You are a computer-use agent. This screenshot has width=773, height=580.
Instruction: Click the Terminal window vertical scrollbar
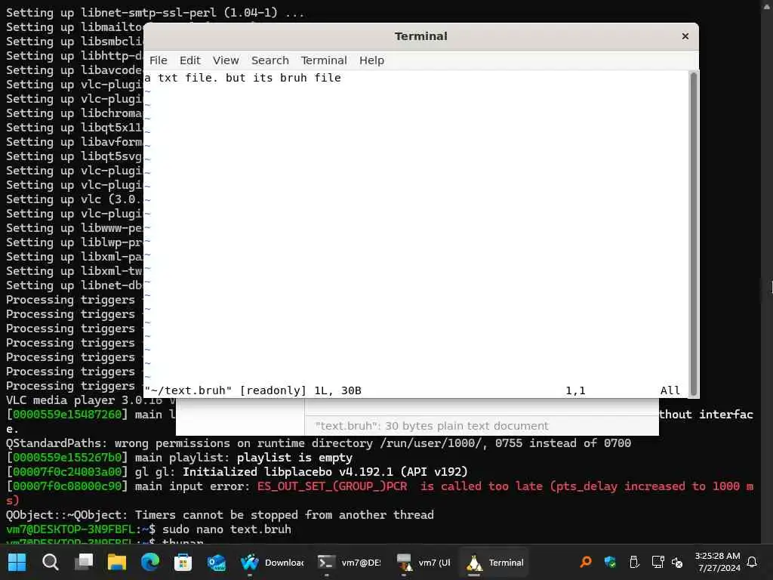click(x=694, y=234)
